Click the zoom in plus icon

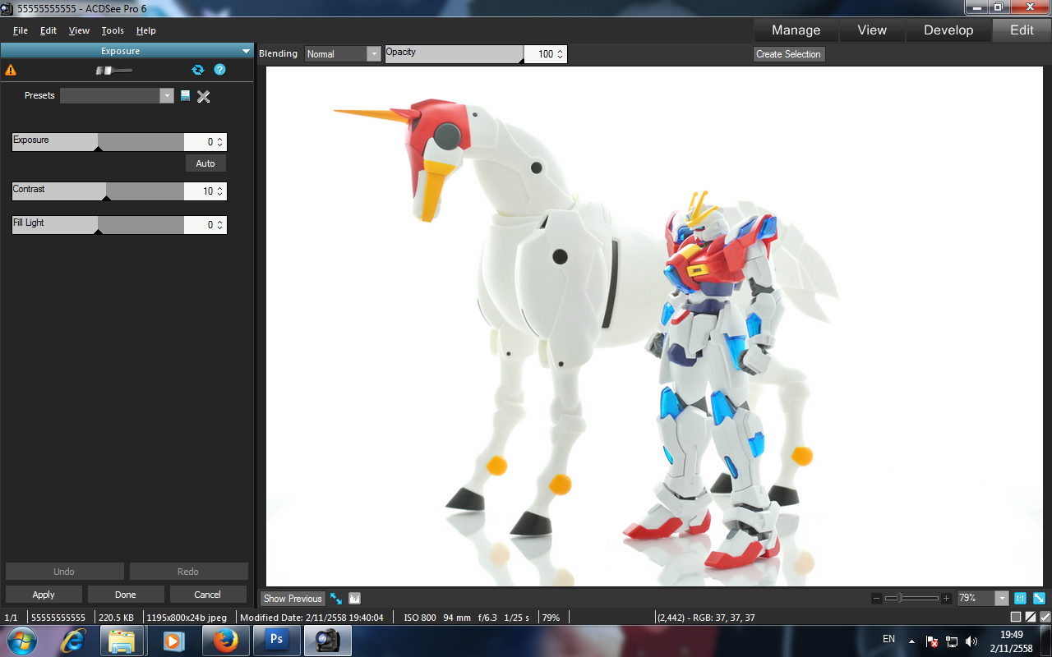[x=947, y=599]
